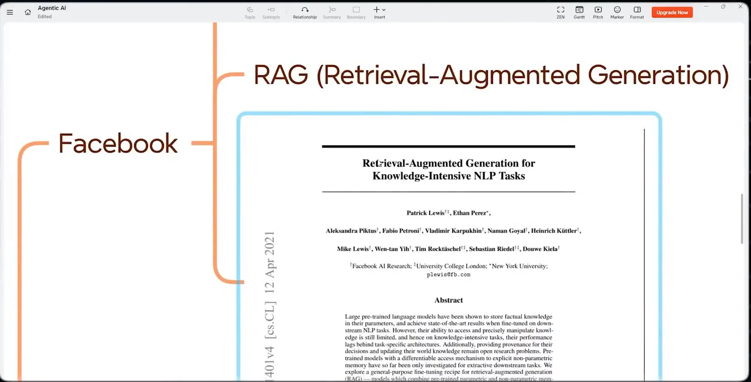Click the Summary toolbar button
This screenshot has width=751, height=382.
point(332,13)
